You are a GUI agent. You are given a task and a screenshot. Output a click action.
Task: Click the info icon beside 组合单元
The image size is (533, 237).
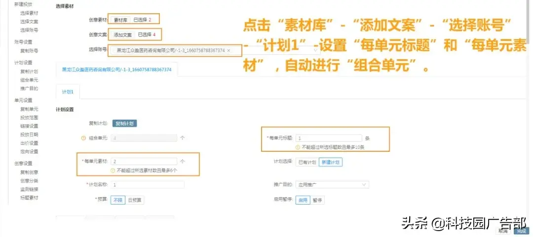[x=83, y=138]
